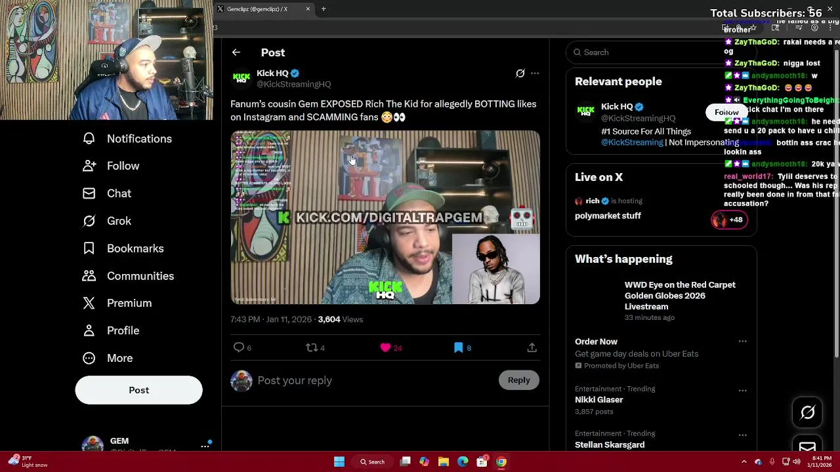Click the repost icon
The width and height of the screenshot is (840, 472).
point(312,347)
